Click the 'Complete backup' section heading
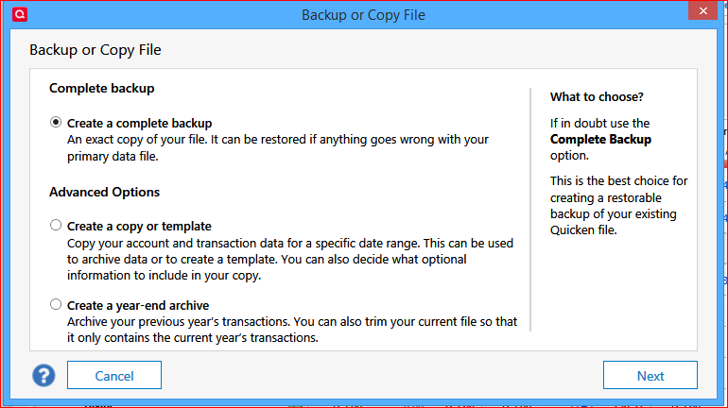Viewport: 728px width, 408px height. 101,88
